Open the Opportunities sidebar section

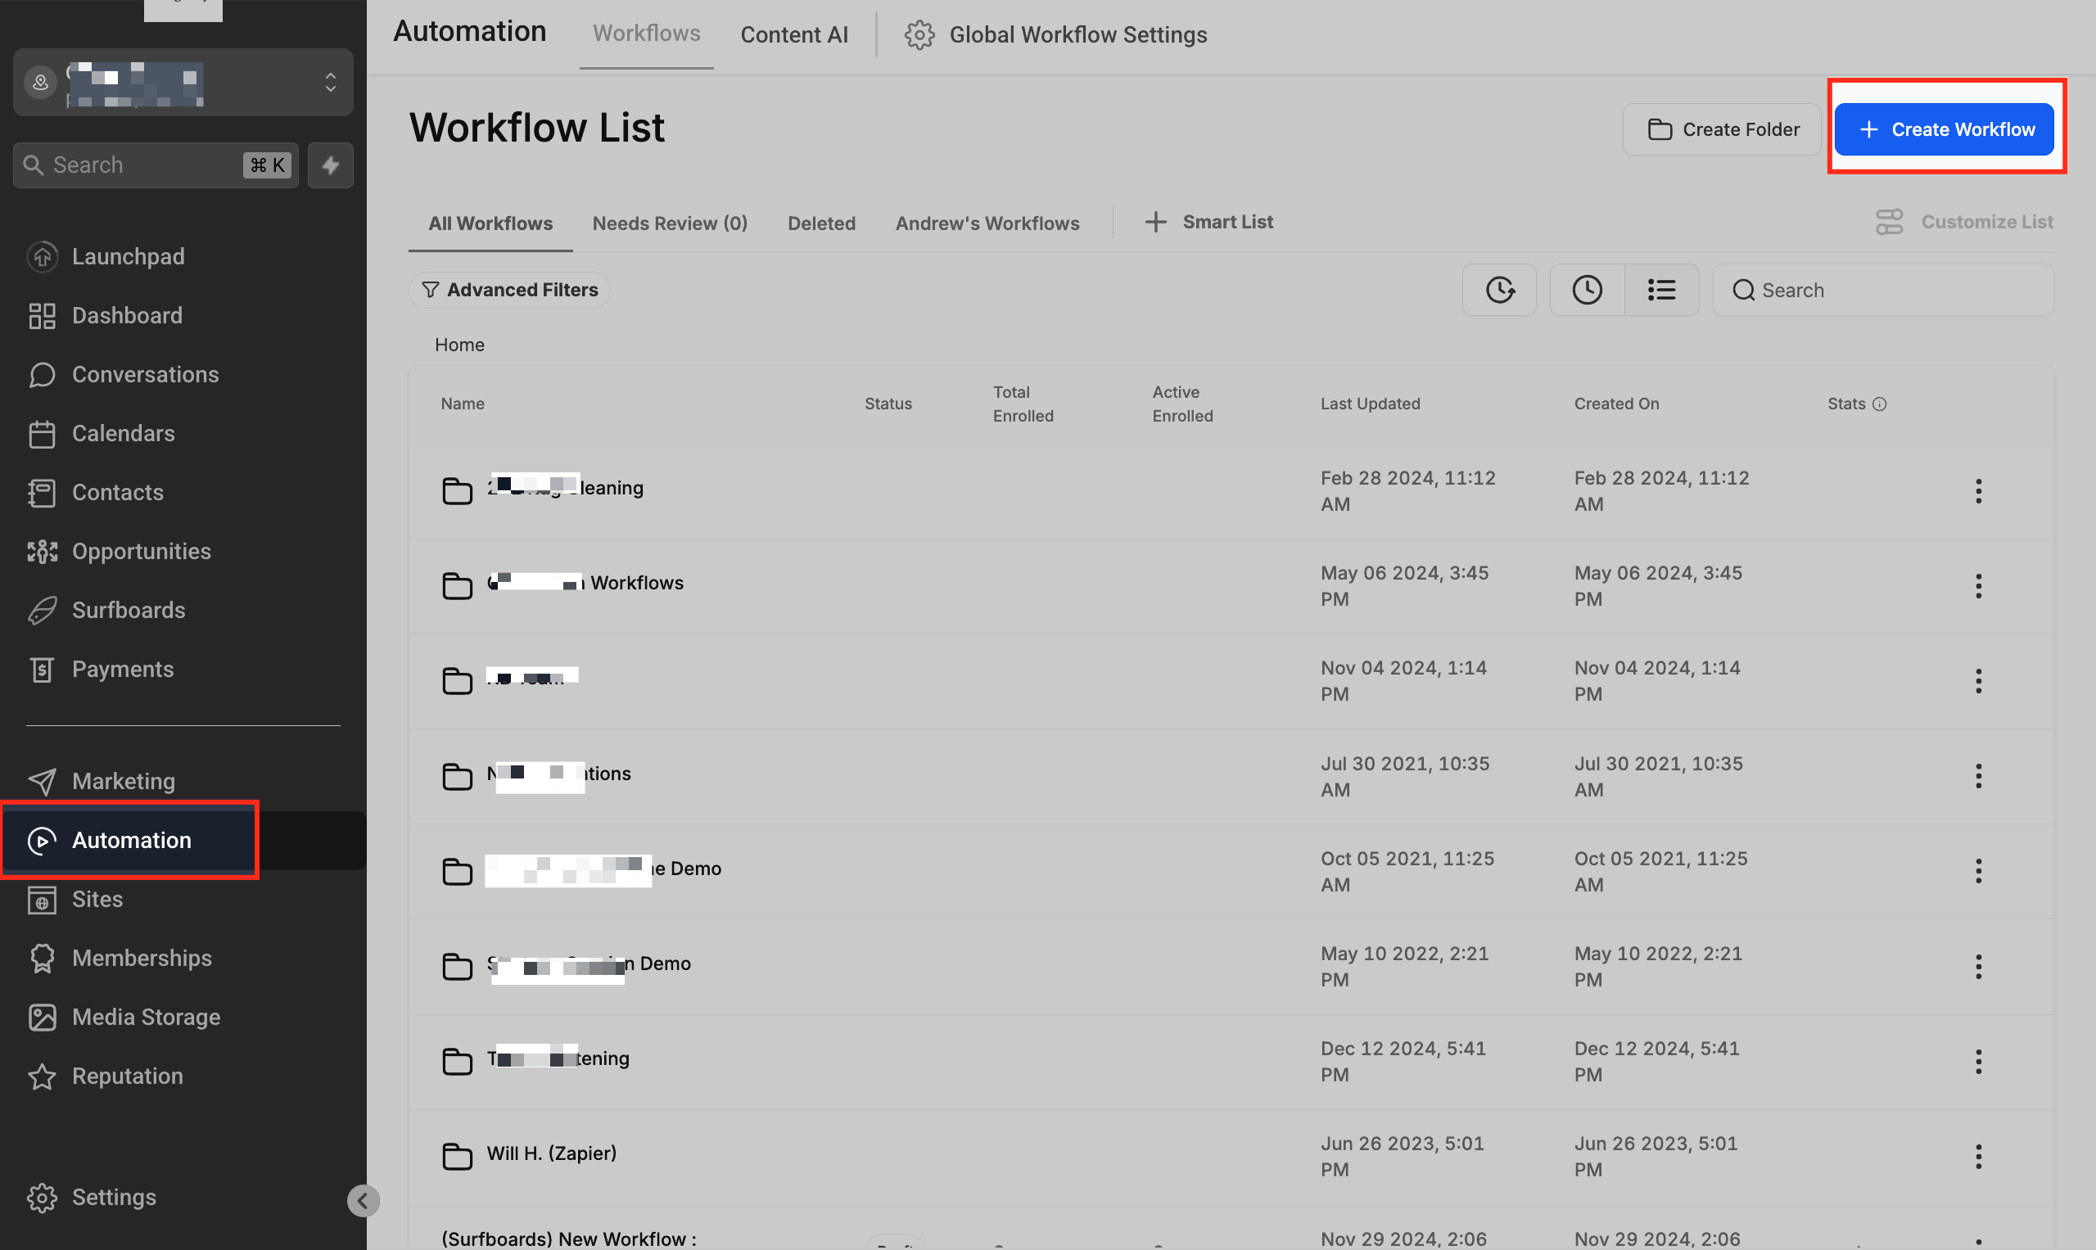pyautogui.click(x=141, y=551)
